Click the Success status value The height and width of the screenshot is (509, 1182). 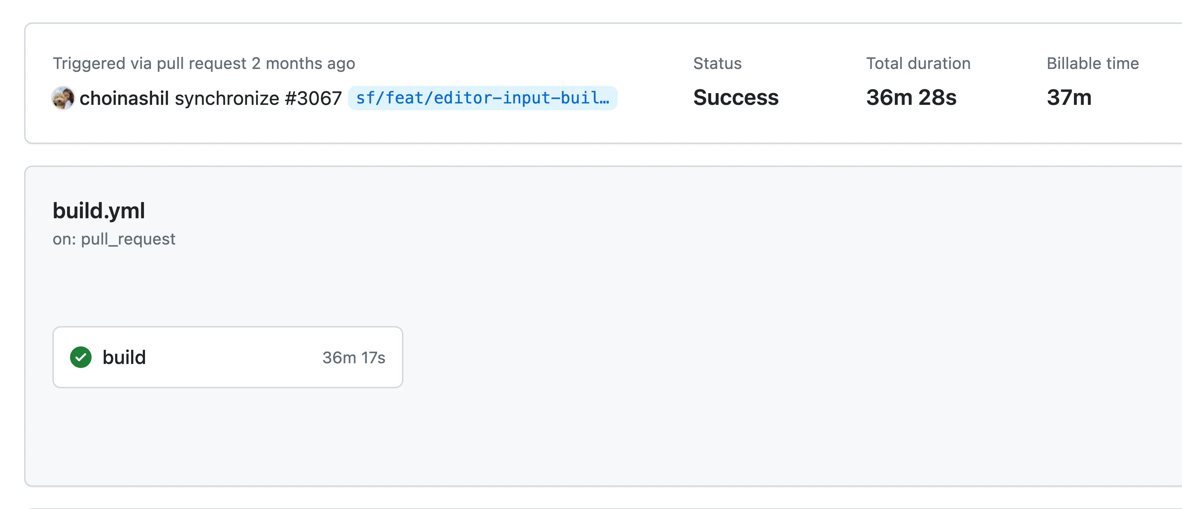(736, 97)
